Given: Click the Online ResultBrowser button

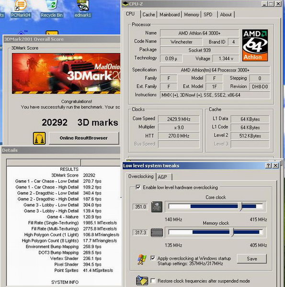Looking at the screenshot, I should pyautogui.click(x=84, y=138).
